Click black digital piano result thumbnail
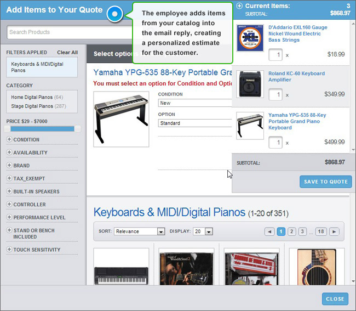Viewport: 356px width, 311px height. click(x=121, y=267)
